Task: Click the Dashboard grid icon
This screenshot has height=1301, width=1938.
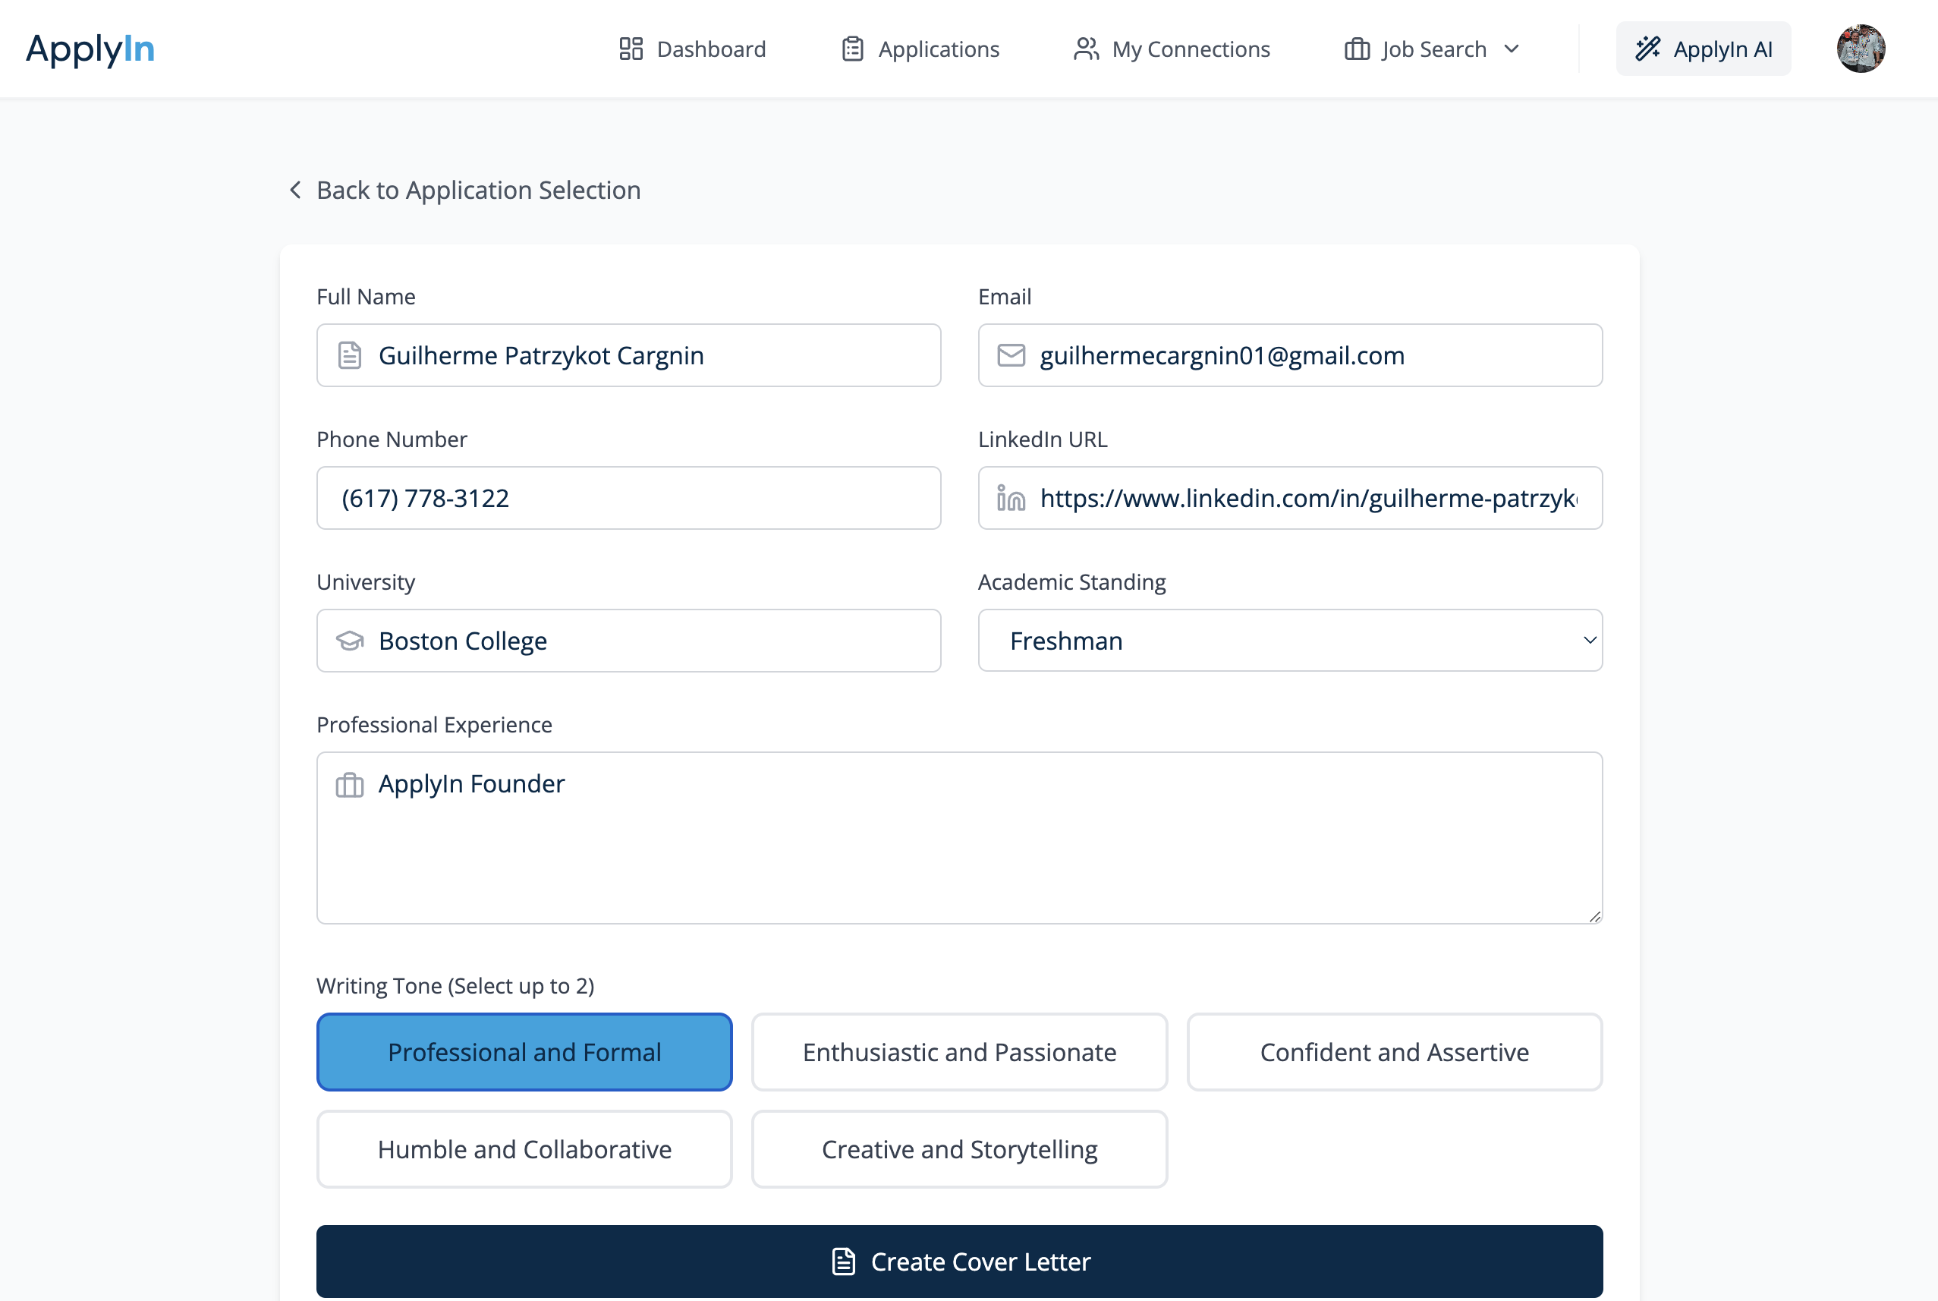Action: 631,49
